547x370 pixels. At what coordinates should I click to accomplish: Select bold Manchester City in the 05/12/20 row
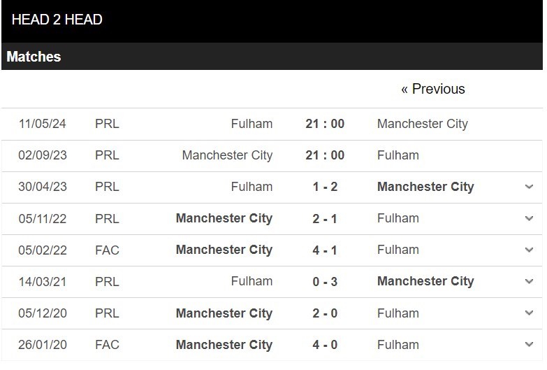click(x=224, y=313)
